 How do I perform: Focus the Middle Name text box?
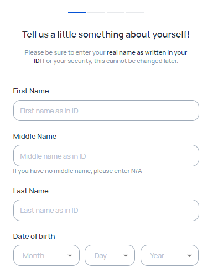[x=106, y=156]
